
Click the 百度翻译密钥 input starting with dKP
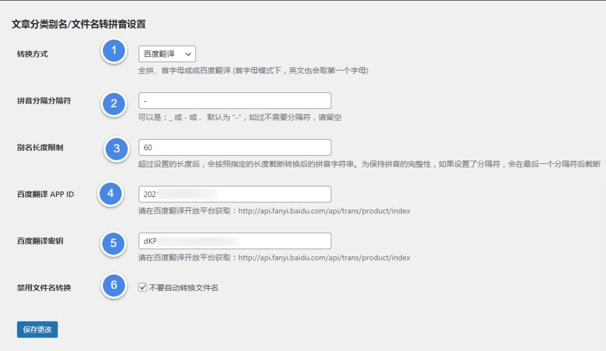tap(234, 241)
